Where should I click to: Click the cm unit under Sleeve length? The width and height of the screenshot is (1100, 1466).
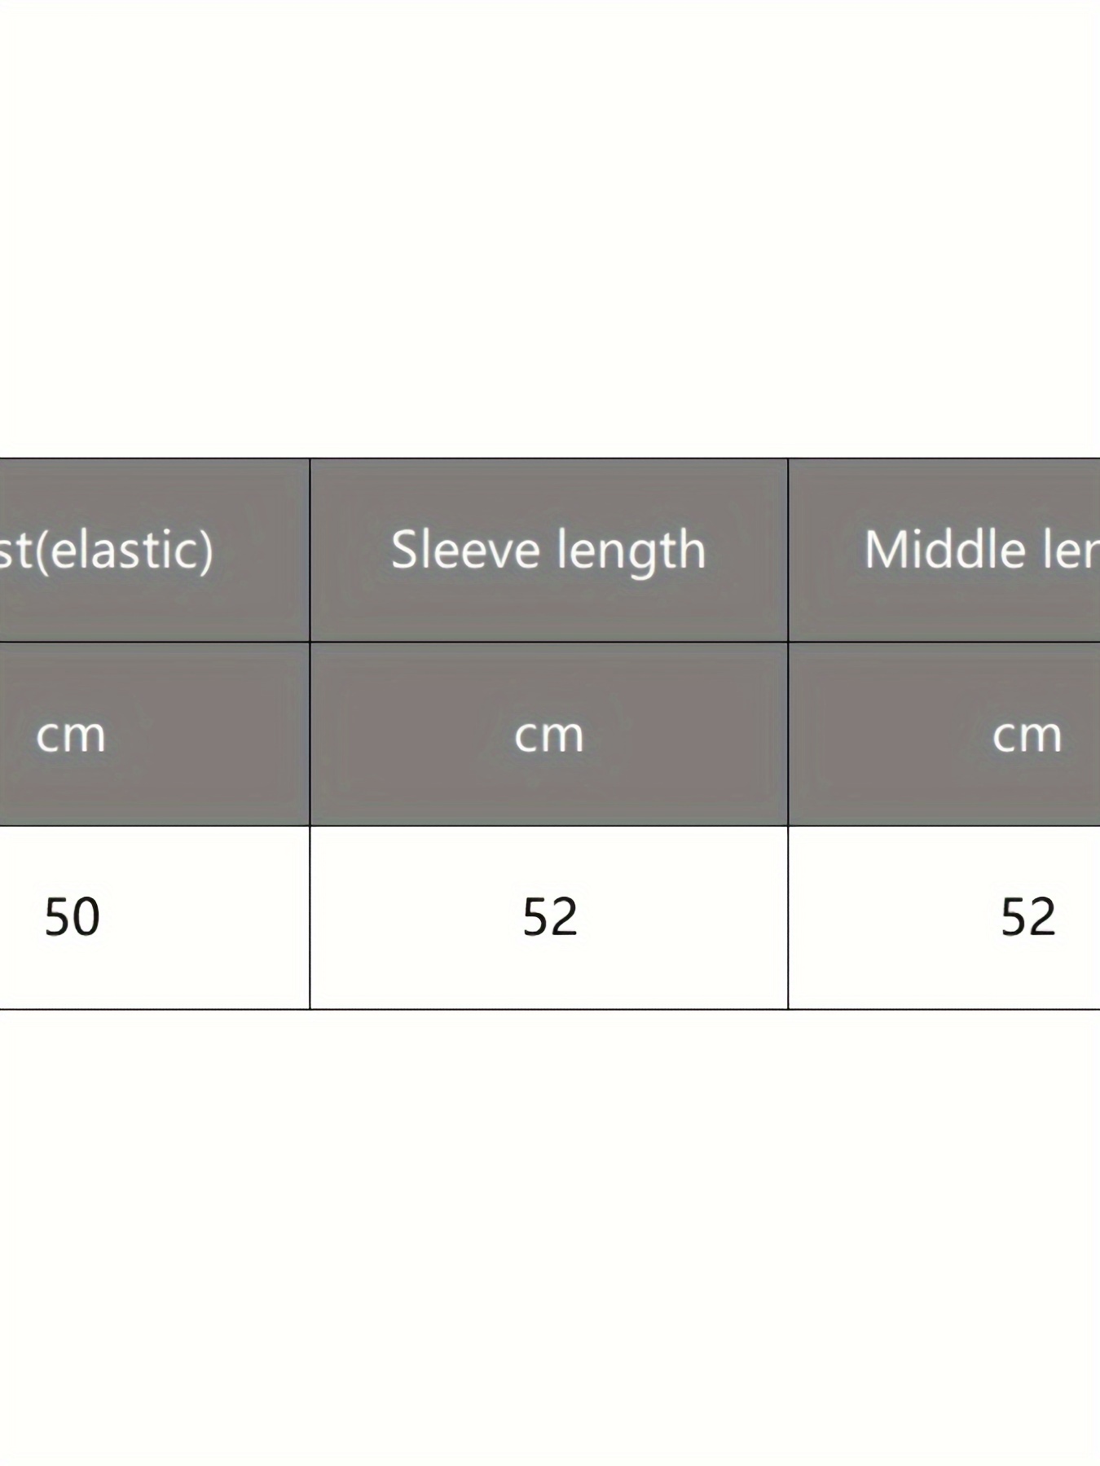click(548, 734)
